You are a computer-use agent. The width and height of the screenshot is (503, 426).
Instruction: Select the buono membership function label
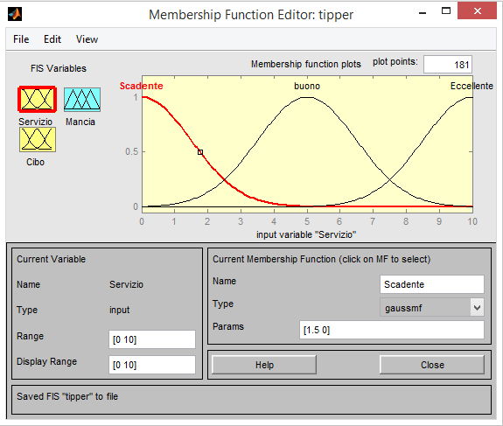tap(307, 86)
